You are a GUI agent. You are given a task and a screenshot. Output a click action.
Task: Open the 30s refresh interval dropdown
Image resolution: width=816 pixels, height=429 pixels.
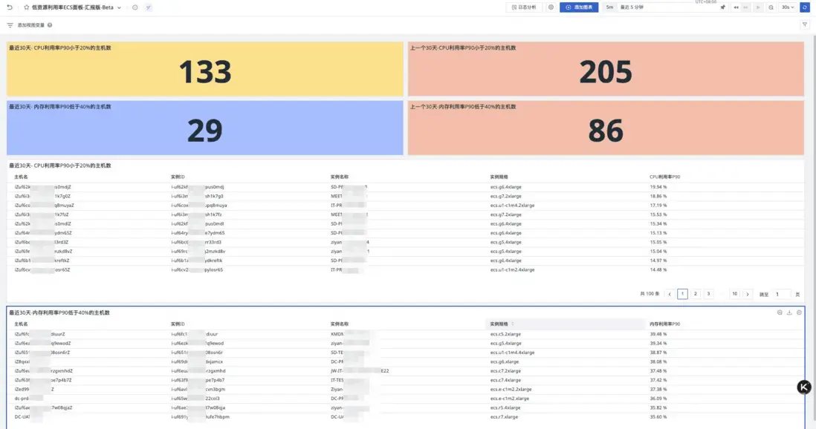tap(787, 7)
